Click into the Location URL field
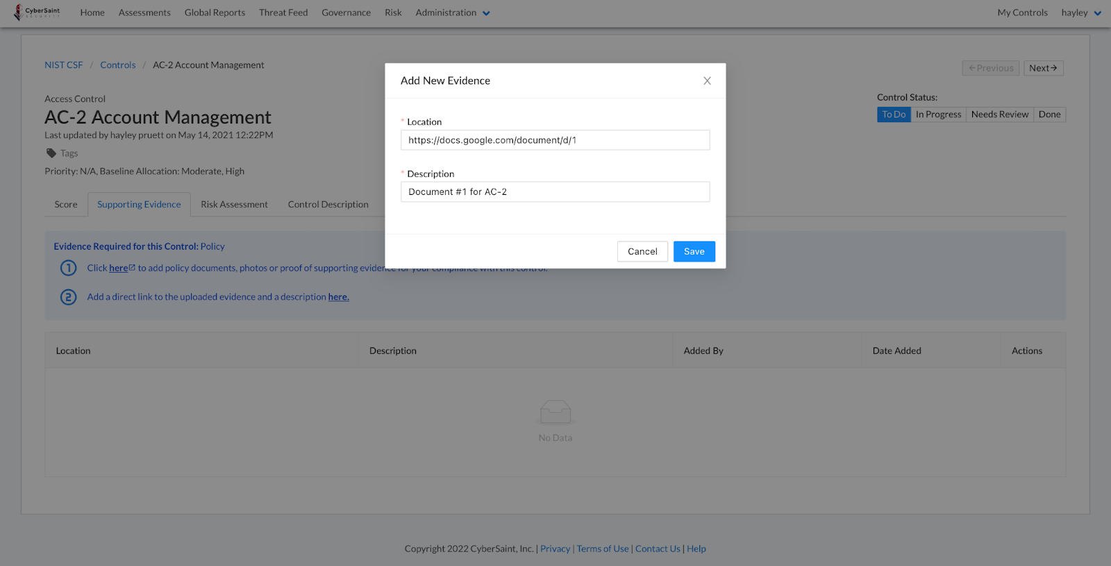 [x=555, y=140]
